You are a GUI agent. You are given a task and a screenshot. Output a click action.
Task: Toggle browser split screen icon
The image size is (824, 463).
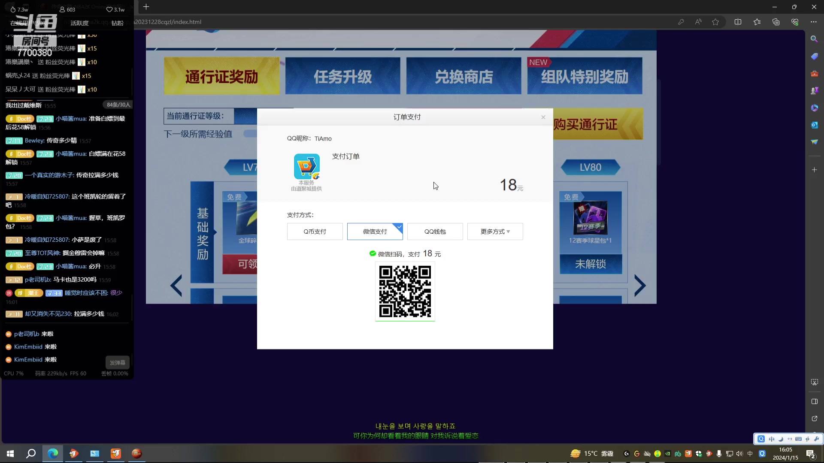coord(738,22)
